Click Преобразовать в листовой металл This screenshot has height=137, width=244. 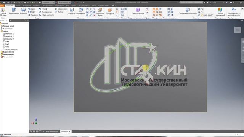coord(233,12)
